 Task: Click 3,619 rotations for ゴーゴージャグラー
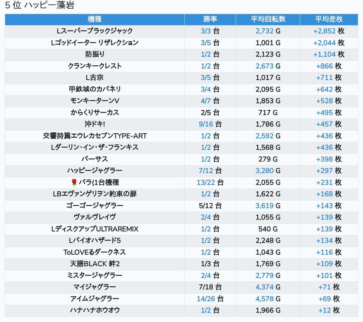[x=264, y=206]
